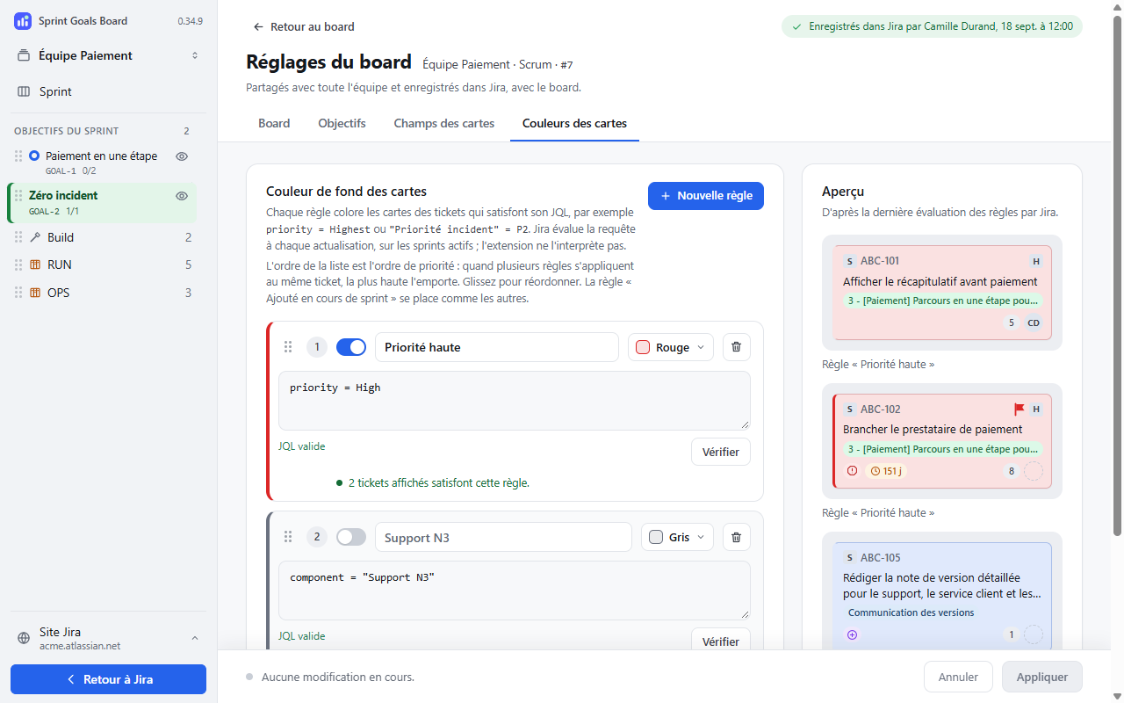Click the Annuler button

(x=958, y=677)
